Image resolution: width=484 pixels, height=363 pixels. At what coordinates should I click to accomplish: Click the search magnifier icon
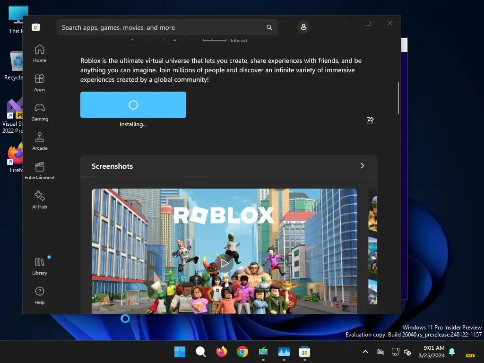pos(269,27)
